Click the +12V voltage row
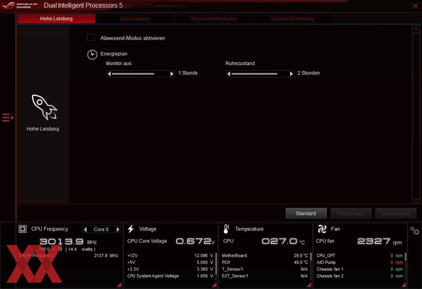The image size is (422, 289). pos(170,256)
